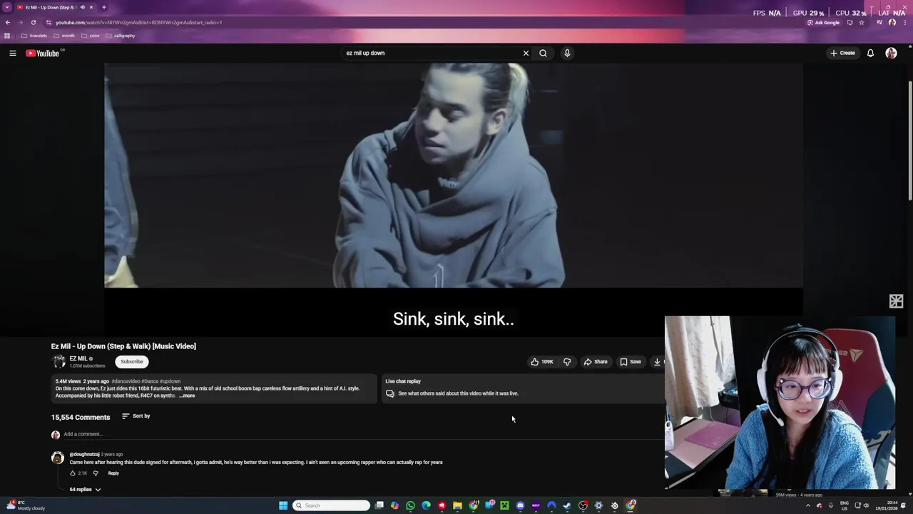Clear the search box with the X
Image resolution: width=913 pixels, height=514 pixels.
point(526,53)
